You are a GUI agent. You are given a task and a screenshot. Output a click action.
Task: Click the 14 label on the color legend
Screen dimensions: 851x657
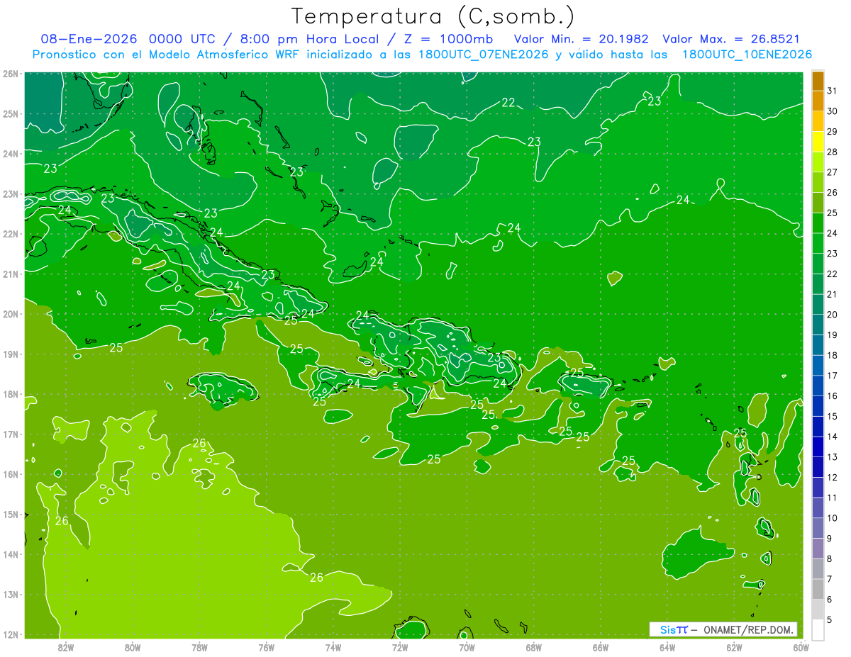(x=832, y=437)
